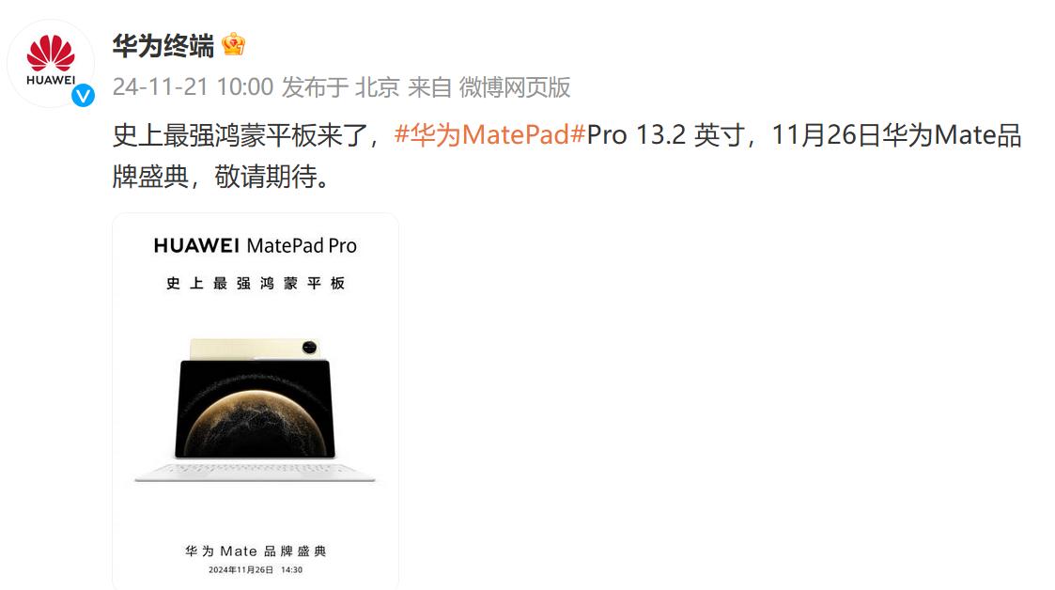Click the 2024年11月26日 14:30 event date

pos(256,570)
